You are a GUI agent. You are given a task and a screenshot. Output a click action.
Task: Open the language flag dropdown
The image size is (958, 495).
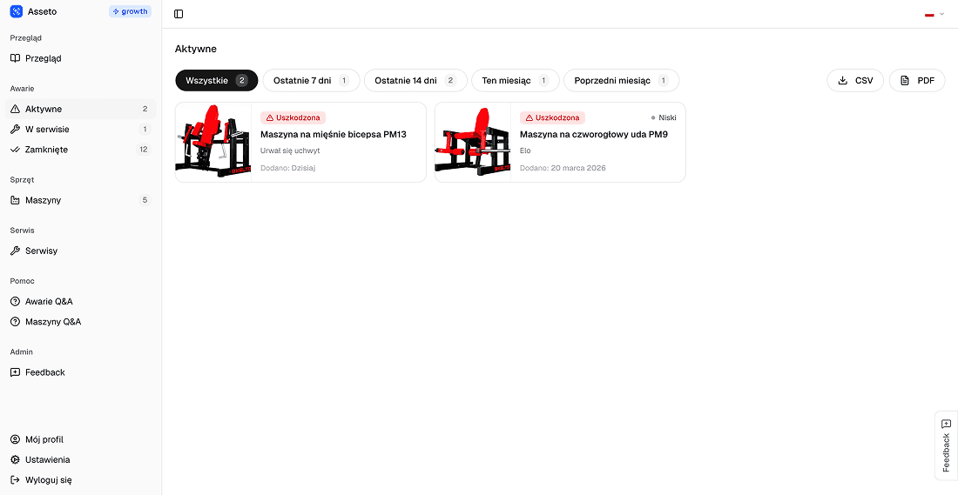[x=934, y=14]
